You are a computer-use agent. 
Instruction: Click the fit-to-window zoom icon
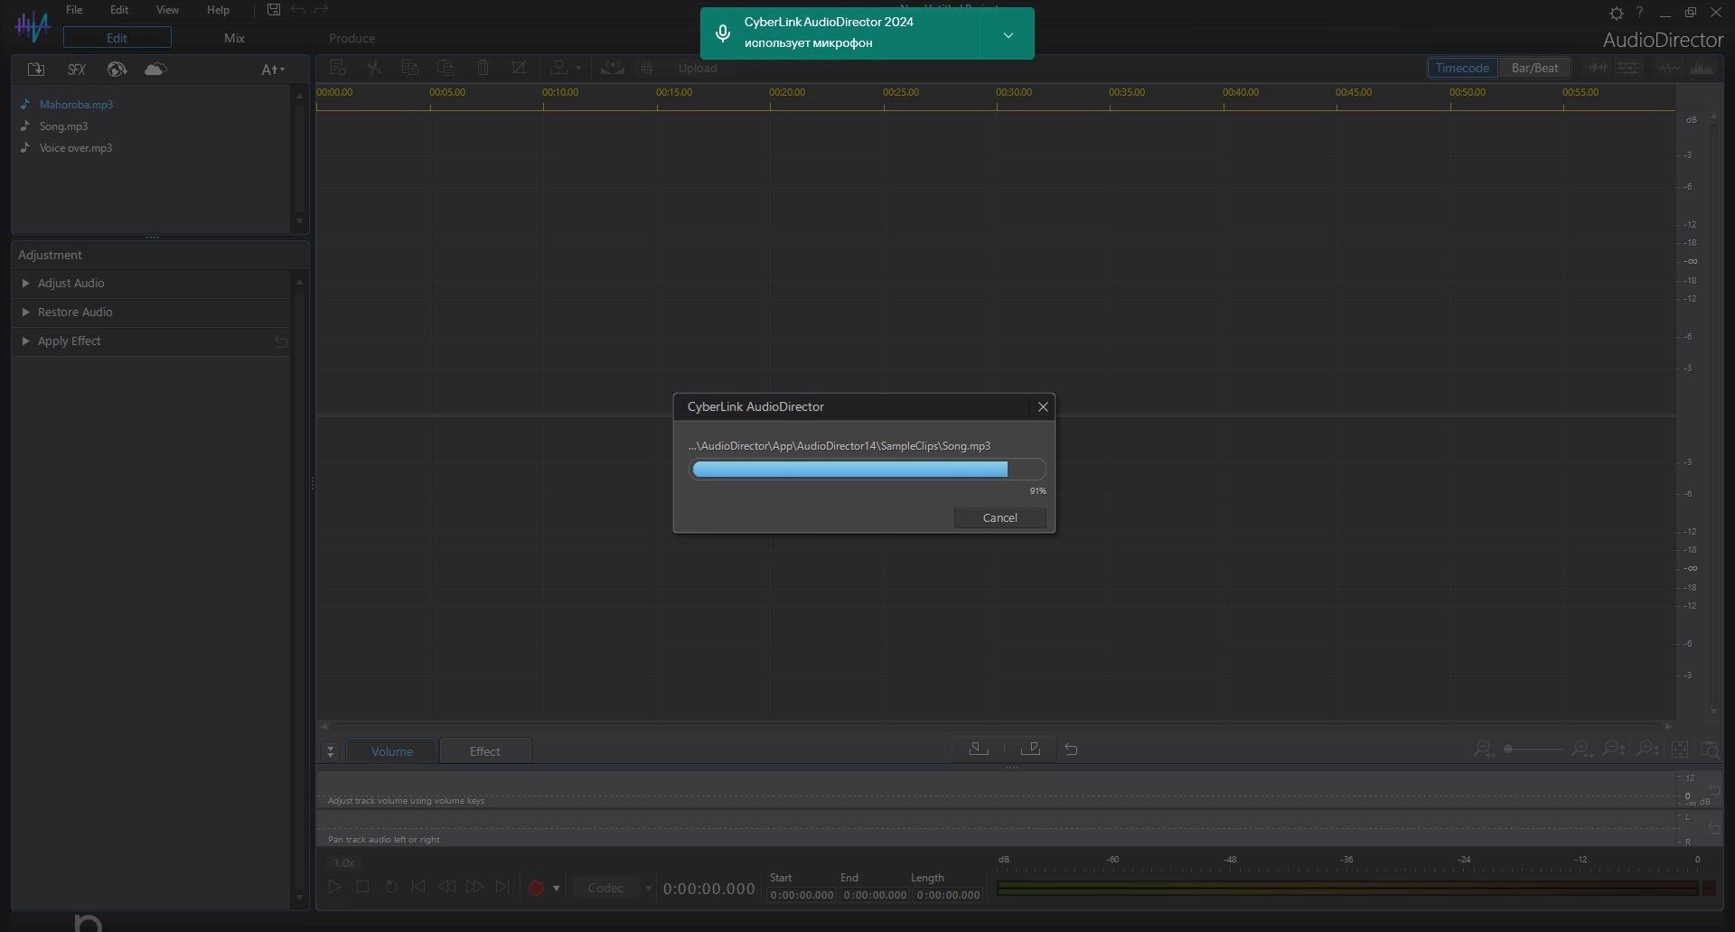pyautogui.click(x=1680, y=750)
